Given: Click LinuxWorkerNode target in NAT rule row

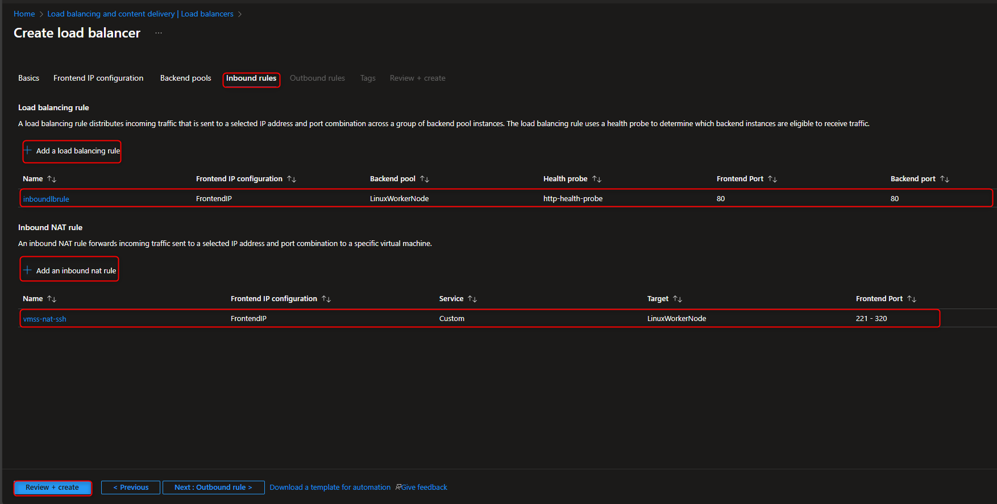Looking at the screenshot, I should pyautogui.click(x=677, y=318).
